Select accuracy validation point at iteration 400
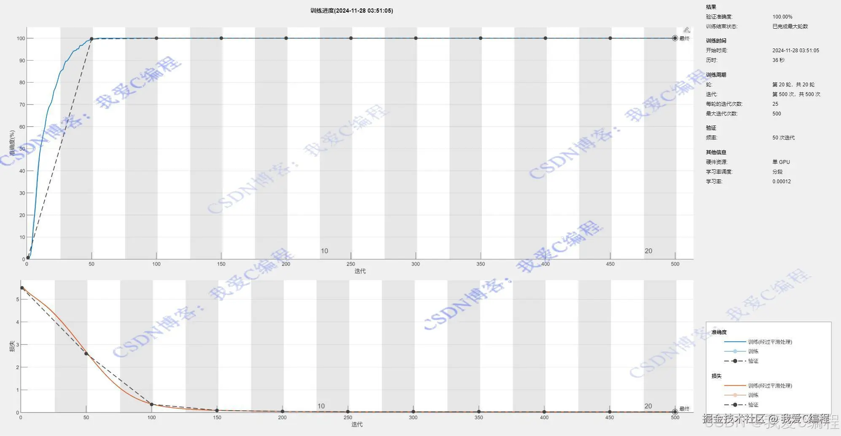The width and height of the screenshot is (841, 436). [x=545, y=38]
